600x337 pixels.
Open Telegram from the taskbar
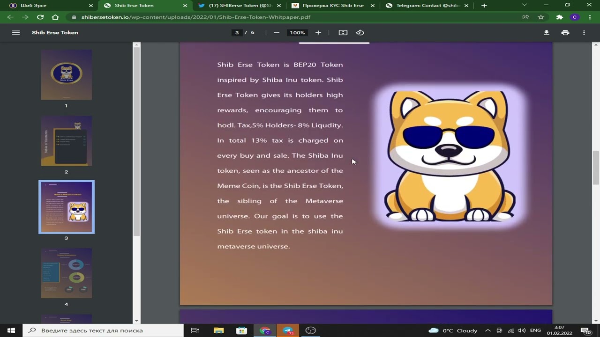coord(288,330)
